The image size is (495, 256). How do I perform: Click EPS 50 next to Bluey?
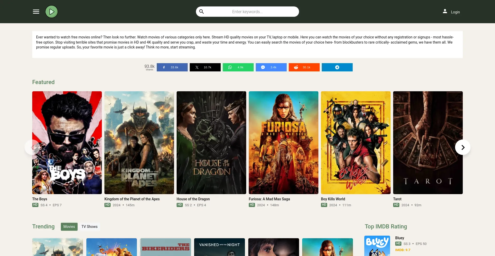click(421, 244)
